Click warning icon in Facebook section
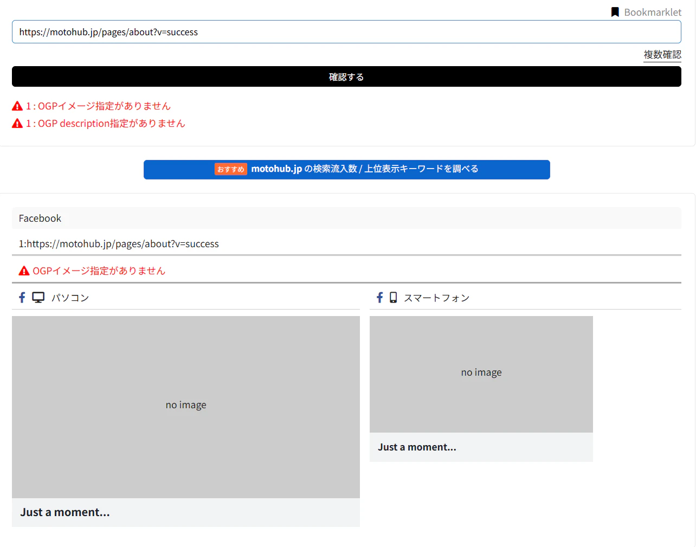 (24, 271)
